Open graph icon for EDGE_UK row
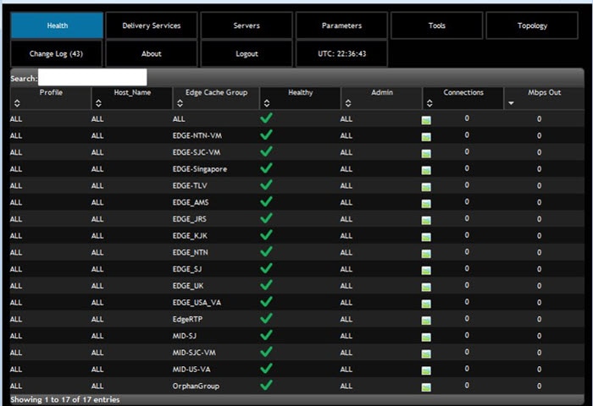Viewport: 593px width, 406px height. (426, 287)
